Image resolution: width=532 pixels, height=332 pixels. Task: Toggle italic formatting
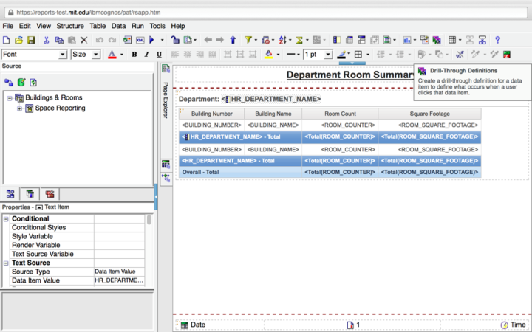pos(146,55)
